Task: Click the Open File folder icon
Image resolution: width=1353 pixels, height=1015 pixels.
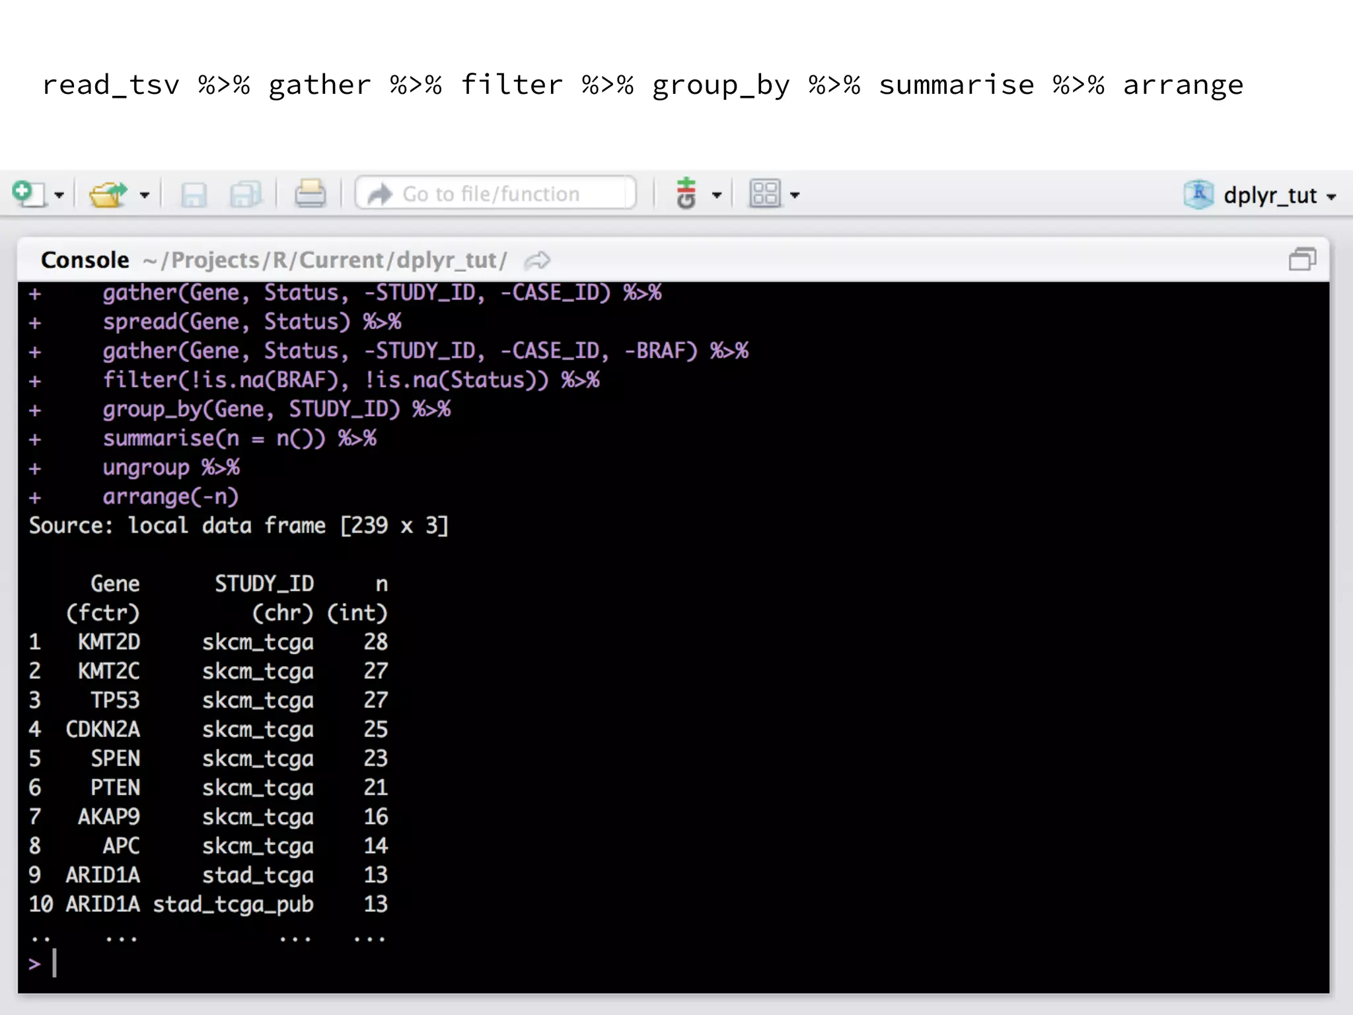Action: [x=108, y=194]
